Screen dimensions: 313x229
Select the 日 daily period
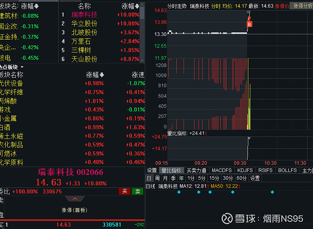pos(149,178)
